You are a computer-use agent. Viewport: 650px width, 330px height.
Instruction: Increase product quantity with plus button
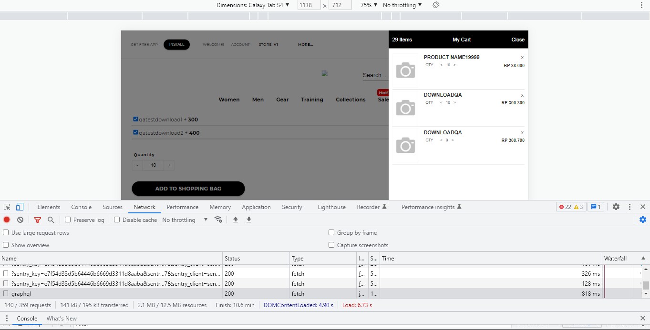(169, 165)
